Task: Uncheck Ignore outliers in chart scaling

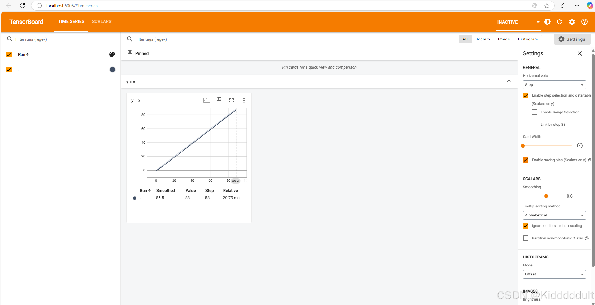Action: [526, 226]
